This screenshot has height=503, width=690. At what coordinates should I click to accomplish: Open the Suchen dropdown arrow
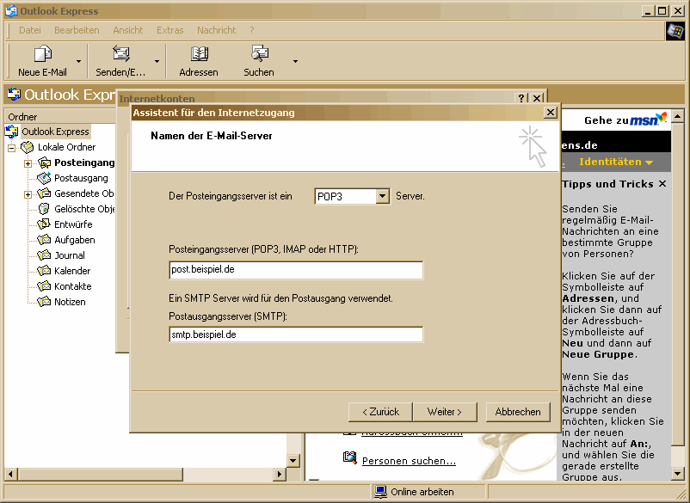[x=295, y=62]
